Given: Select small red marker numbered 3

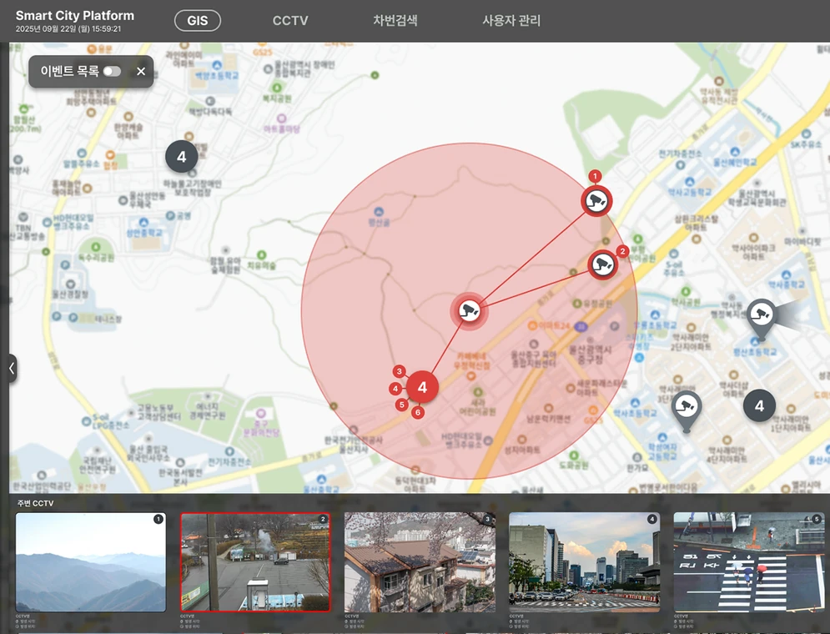Looking at the screenshot, I should pyautogui.click(x=399, y=371).
